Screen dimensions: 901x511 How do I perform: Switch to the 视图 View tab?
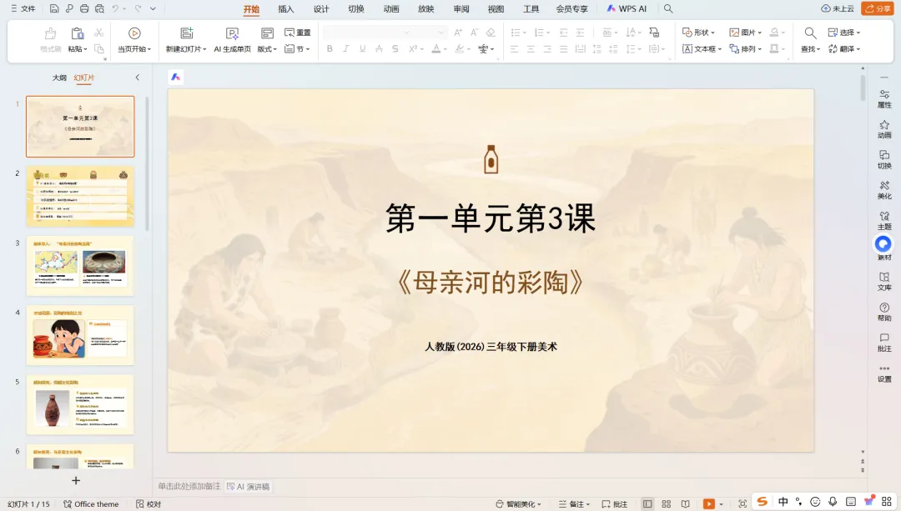[496, 8]
